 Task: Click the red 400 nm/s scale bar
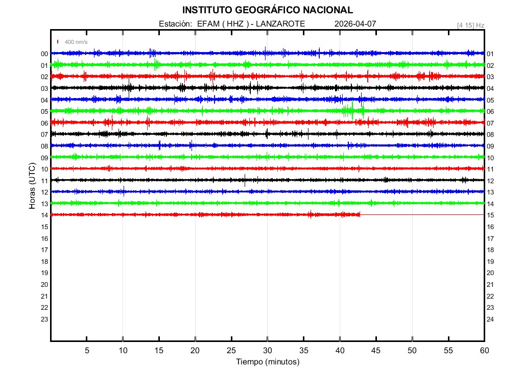(58, 42)
